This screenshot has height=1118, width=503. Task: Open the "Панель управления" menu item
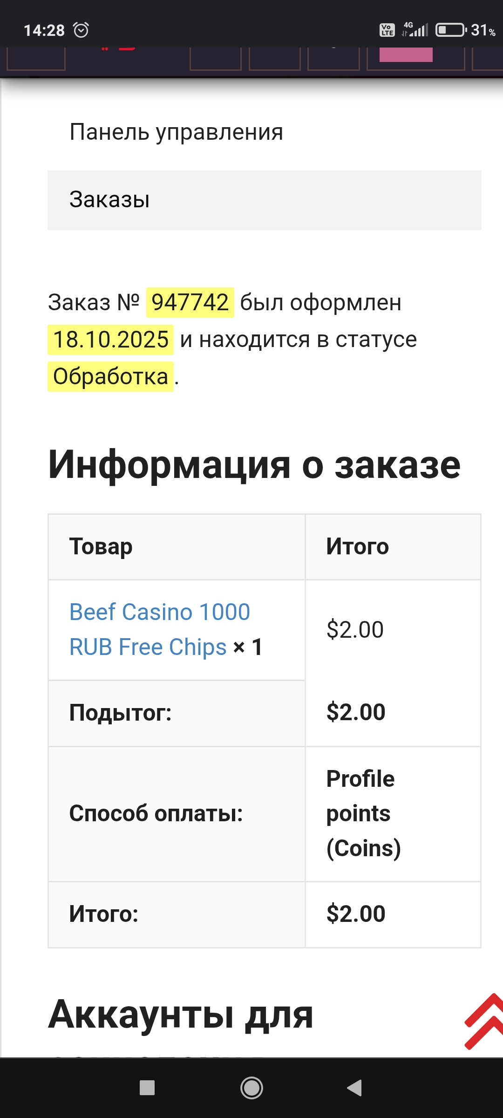176,132
